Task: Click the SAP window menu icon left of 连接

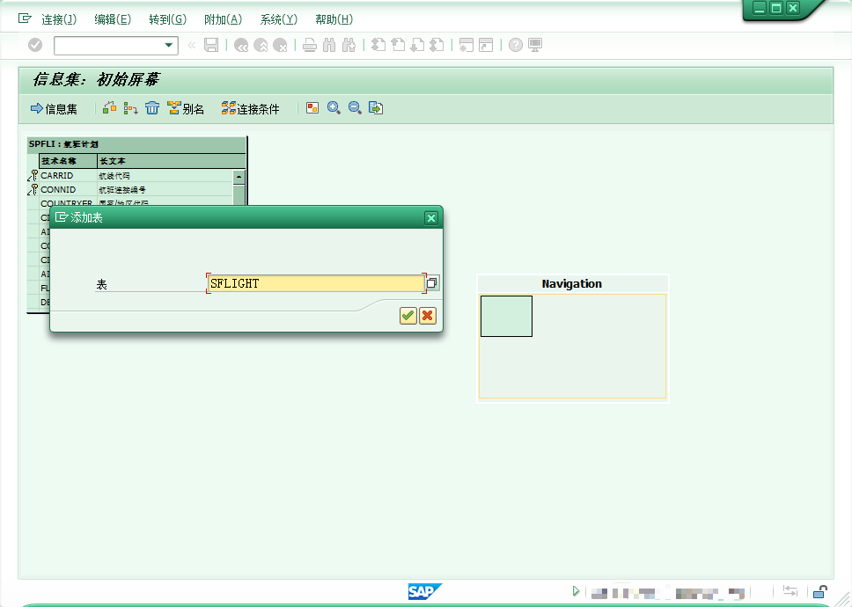Action: click(x=25, y=18)
